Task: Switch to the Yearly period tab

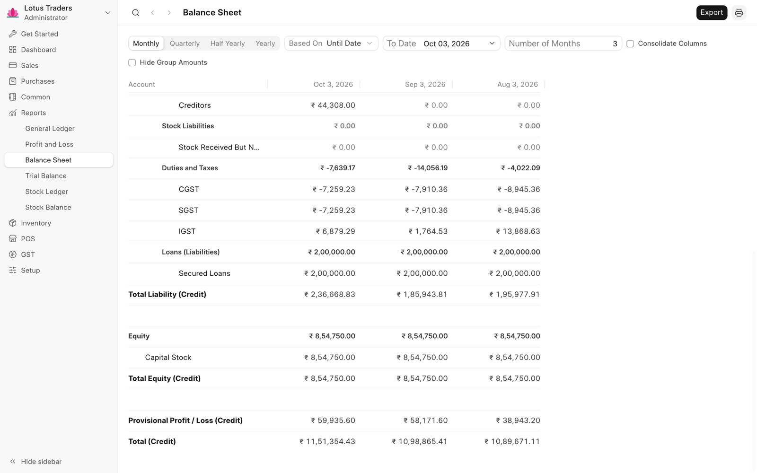Action: click(265, 44)
